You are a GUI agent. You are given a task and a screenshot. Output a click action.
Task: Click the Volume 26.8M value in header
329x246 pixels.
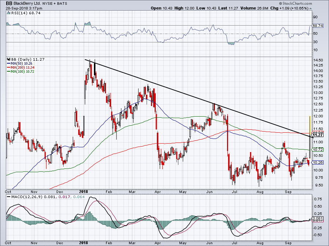pyautogui.click(x=254, y=8)
